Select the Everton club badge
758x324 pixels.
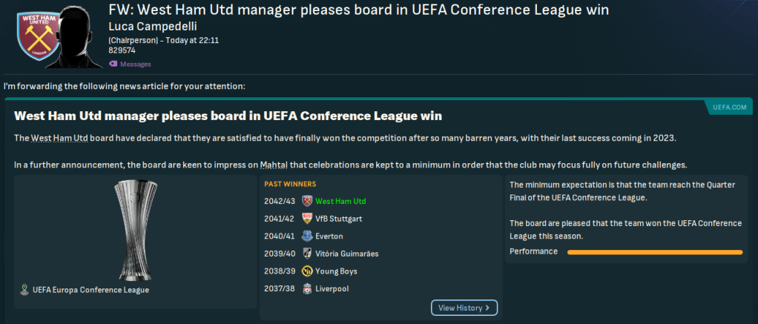[308, 236]
